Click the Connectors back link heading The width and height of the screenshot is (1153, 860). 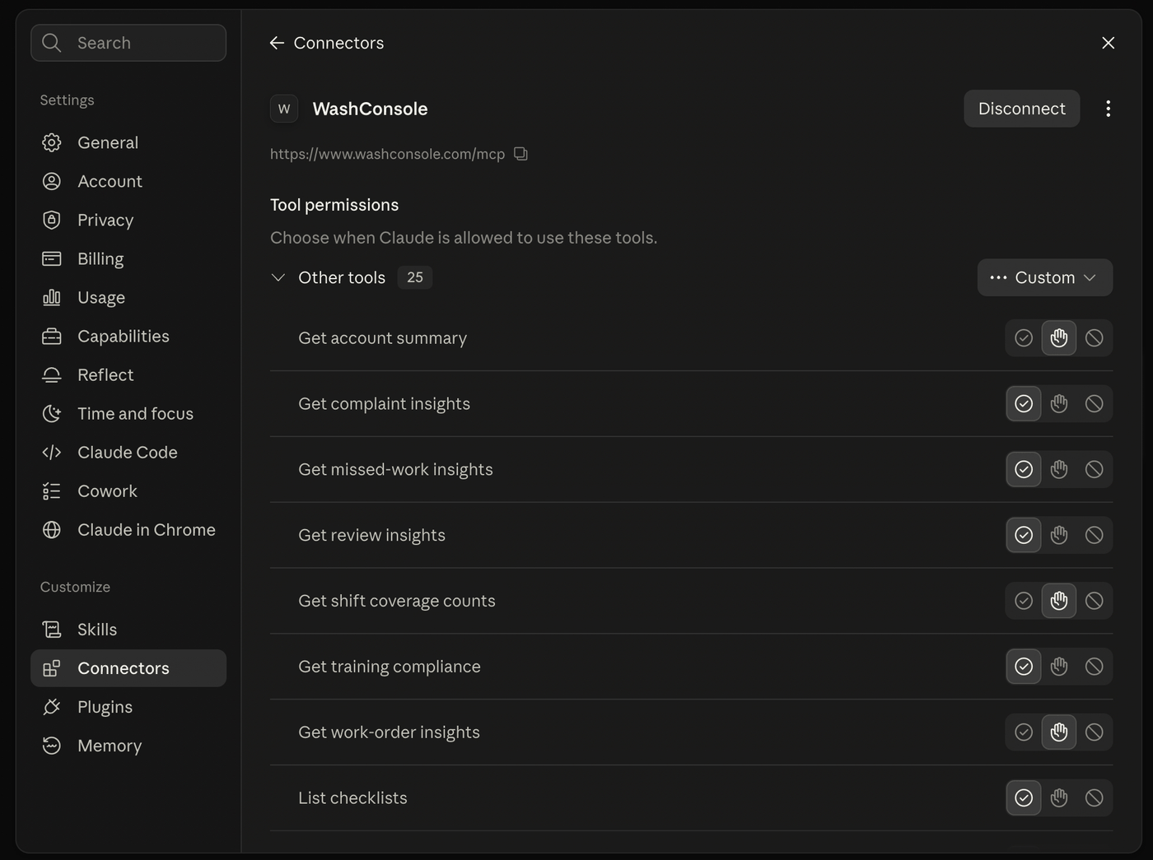pos(338,43)
